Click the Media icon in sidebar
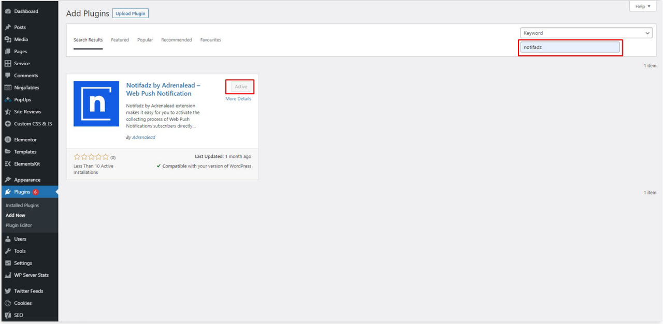663x324 pixels. 8,39
